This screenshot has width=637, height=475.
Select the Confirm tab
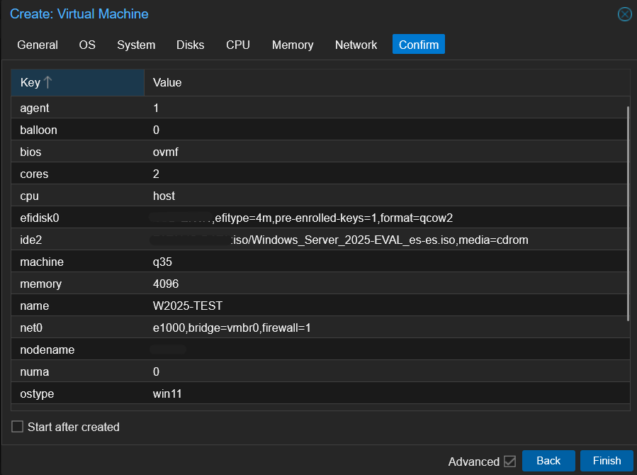click(419, 45)
